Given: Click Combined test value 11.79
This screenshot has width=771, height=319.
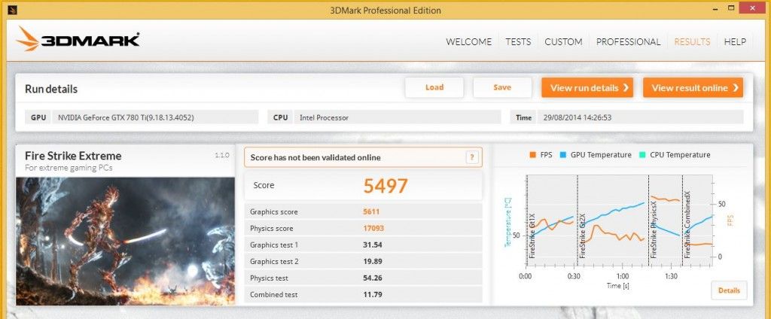Looking at the screenshot, I should [373, 295].
